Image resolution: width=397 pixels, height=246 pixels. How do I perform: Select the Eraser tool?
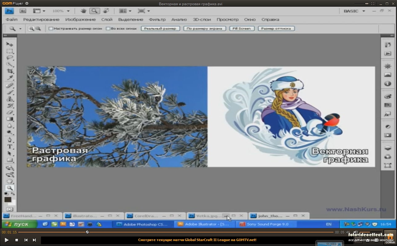tap(10, 113)
